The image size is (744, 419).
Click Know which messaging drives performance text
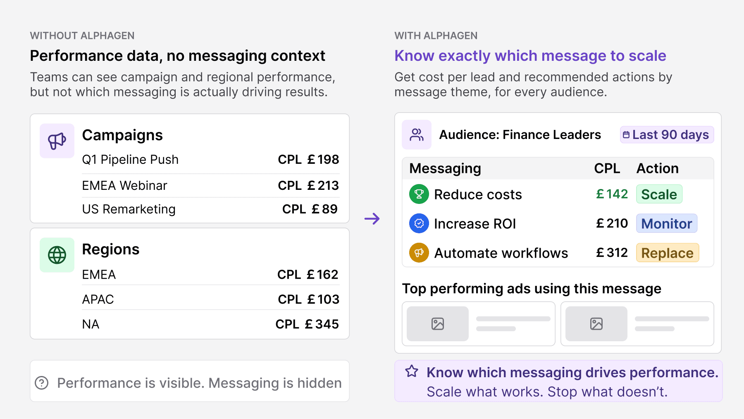pyautogui.click(x=572, y=373)
